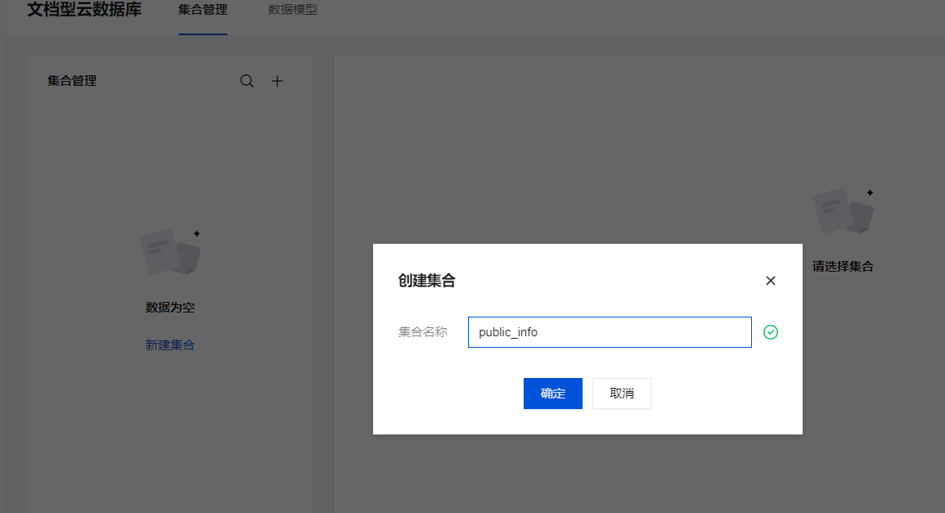
Task: Click the plus icon to add collection
Action: click(277, 81)
